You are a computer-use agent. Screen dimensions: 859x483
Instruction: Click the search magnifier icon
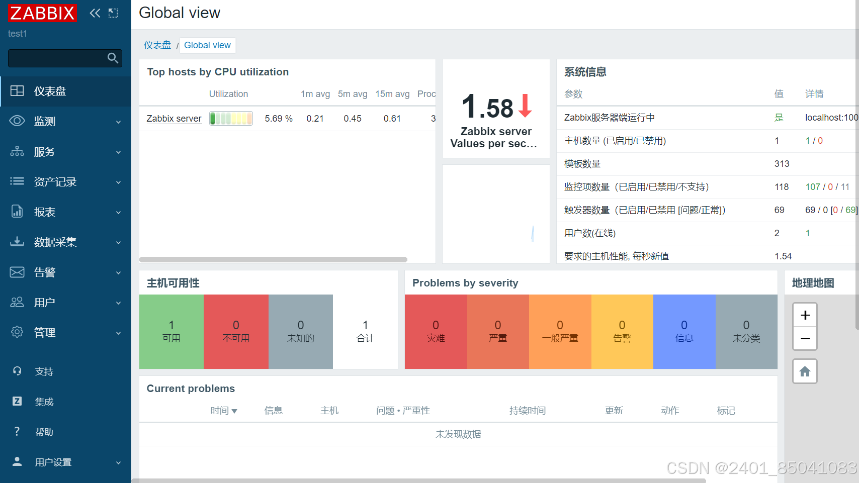click(113, 58)
